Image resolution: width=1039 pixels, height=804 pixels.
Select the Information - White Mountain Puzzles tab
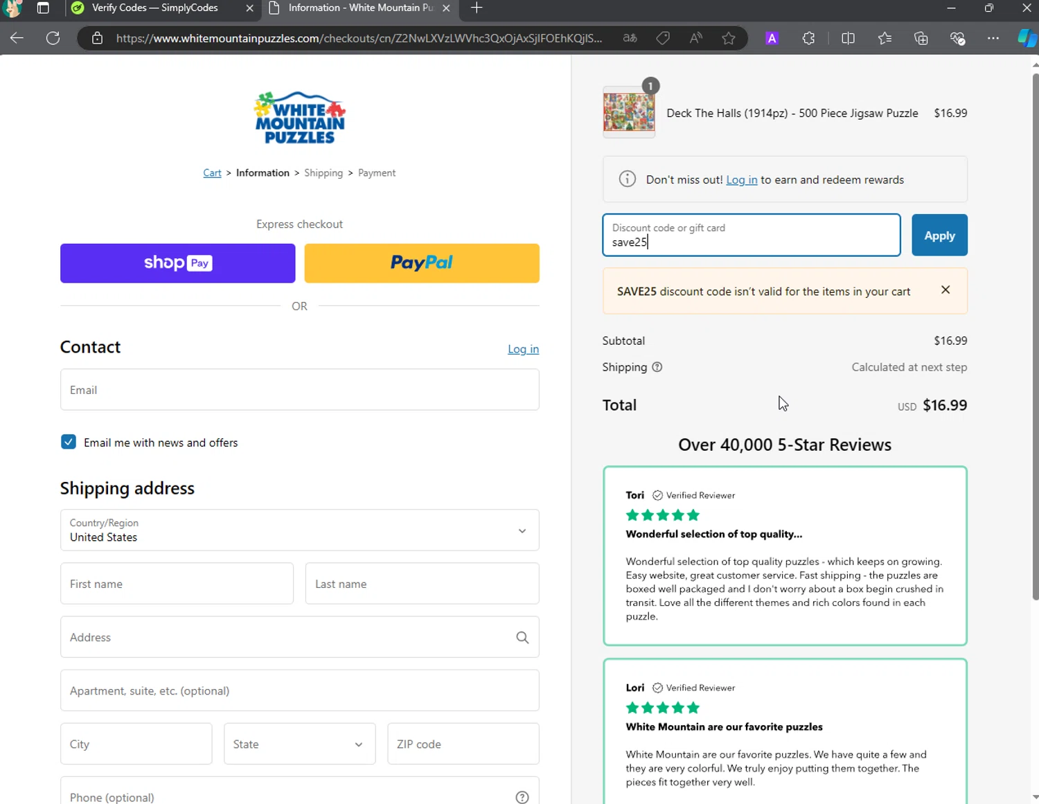pos(360,8)
